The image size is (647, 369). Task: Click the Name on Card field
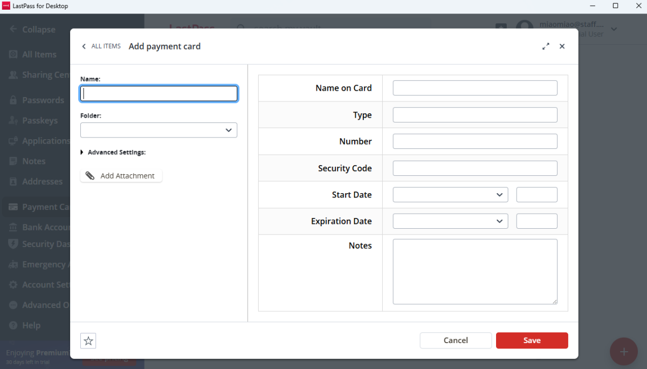pyautogui.click(x=474, y=88)
